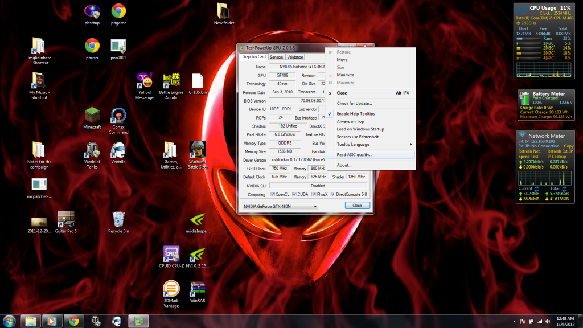Click Speed Test in Network Meter
The height and width of the screenshot is (328, 583).
point(528,157)
